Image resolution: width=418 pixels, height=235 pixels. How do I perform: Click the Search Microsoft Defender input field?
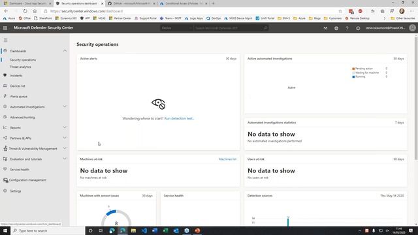pos(231,28)
